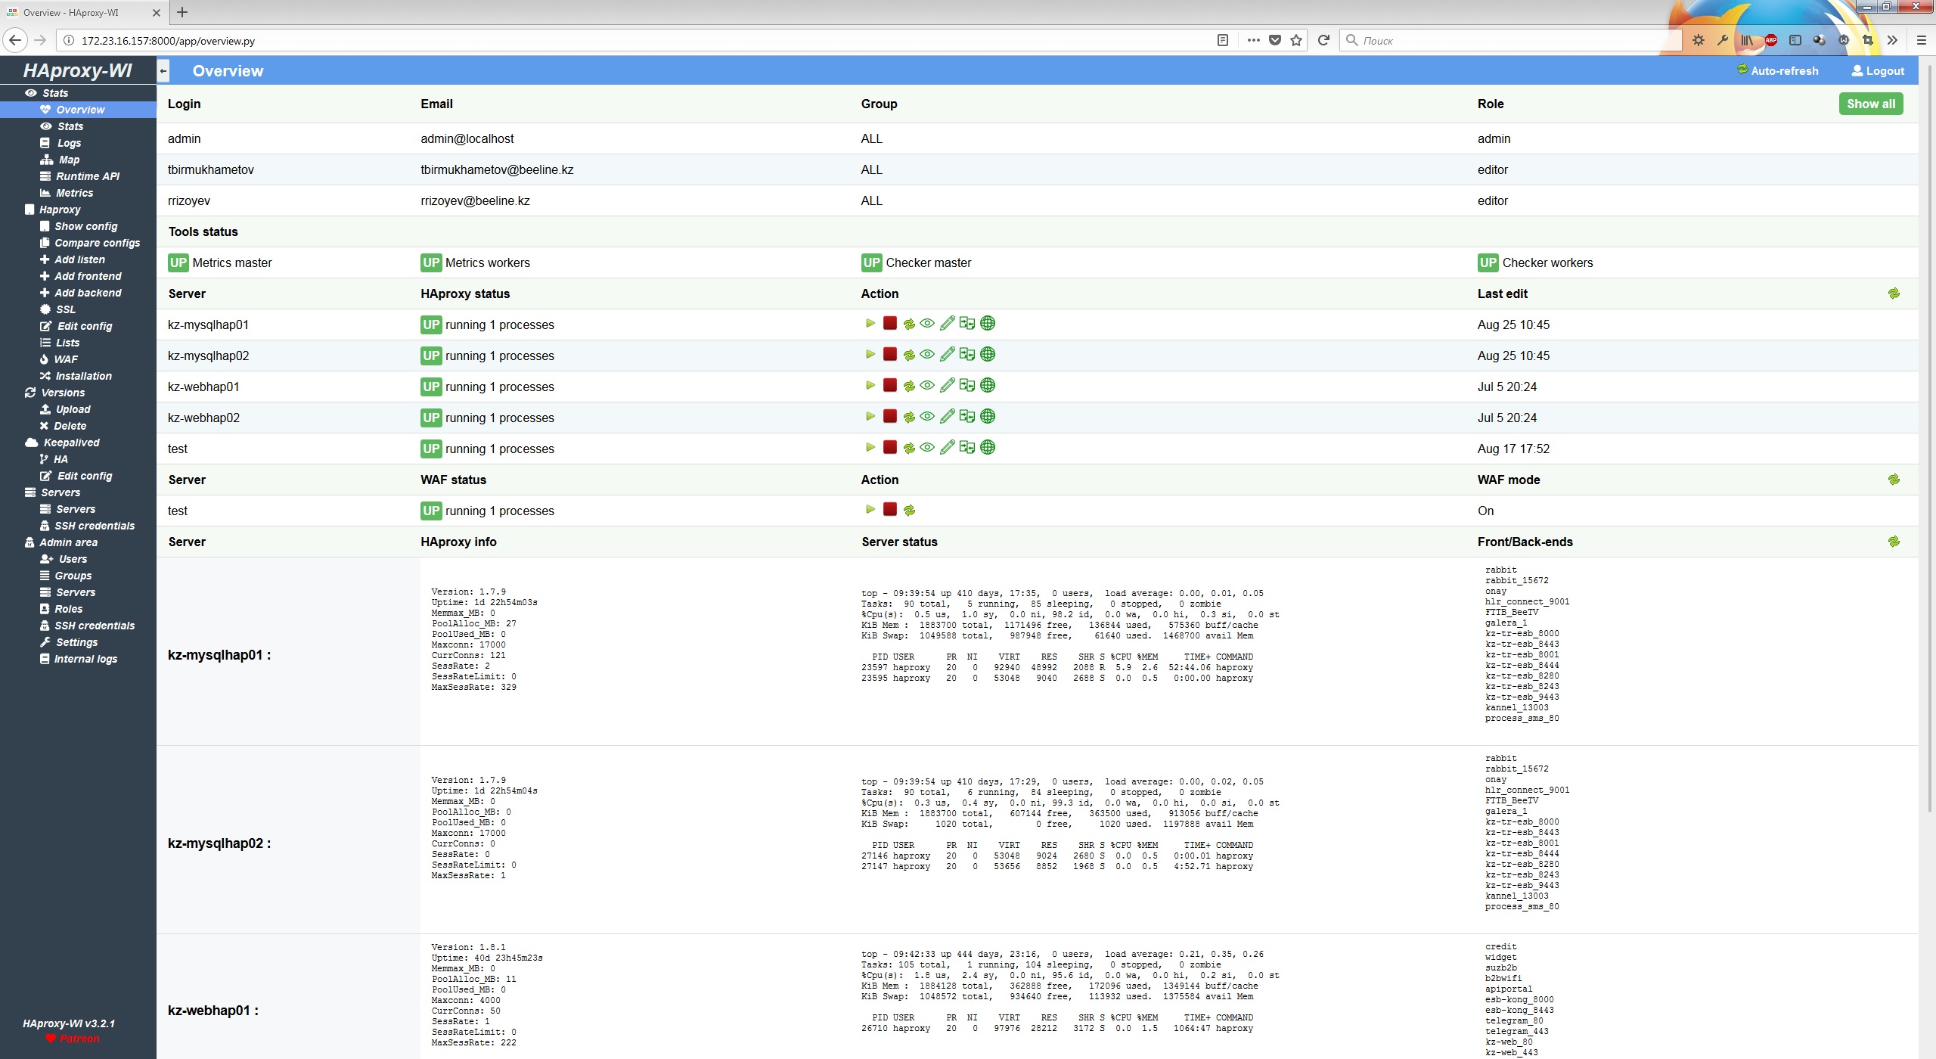The width and height of the screenshot is (1936, 1059).
Task: Expand the Keepalived section in sidebar
Action: (70, 443)
